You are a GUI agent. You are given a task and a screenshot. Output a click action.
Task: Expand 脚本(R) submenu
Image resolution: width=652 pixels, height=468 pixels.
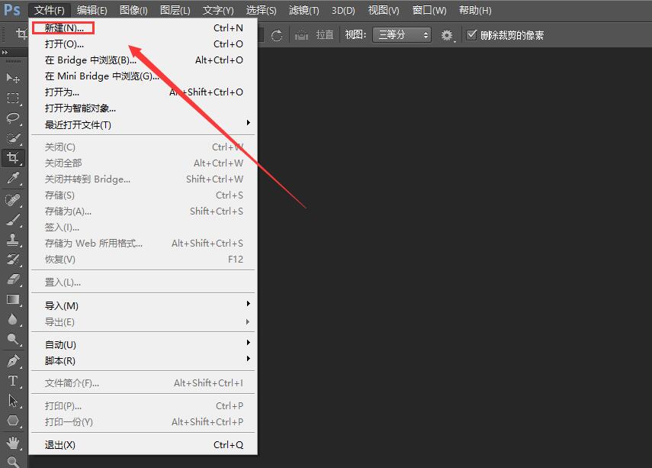(143, 360)
